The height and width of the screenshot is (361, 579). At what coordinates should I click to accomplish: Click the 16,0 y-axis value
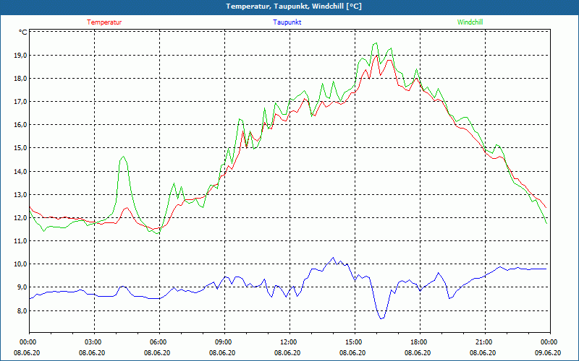(21, 125)
